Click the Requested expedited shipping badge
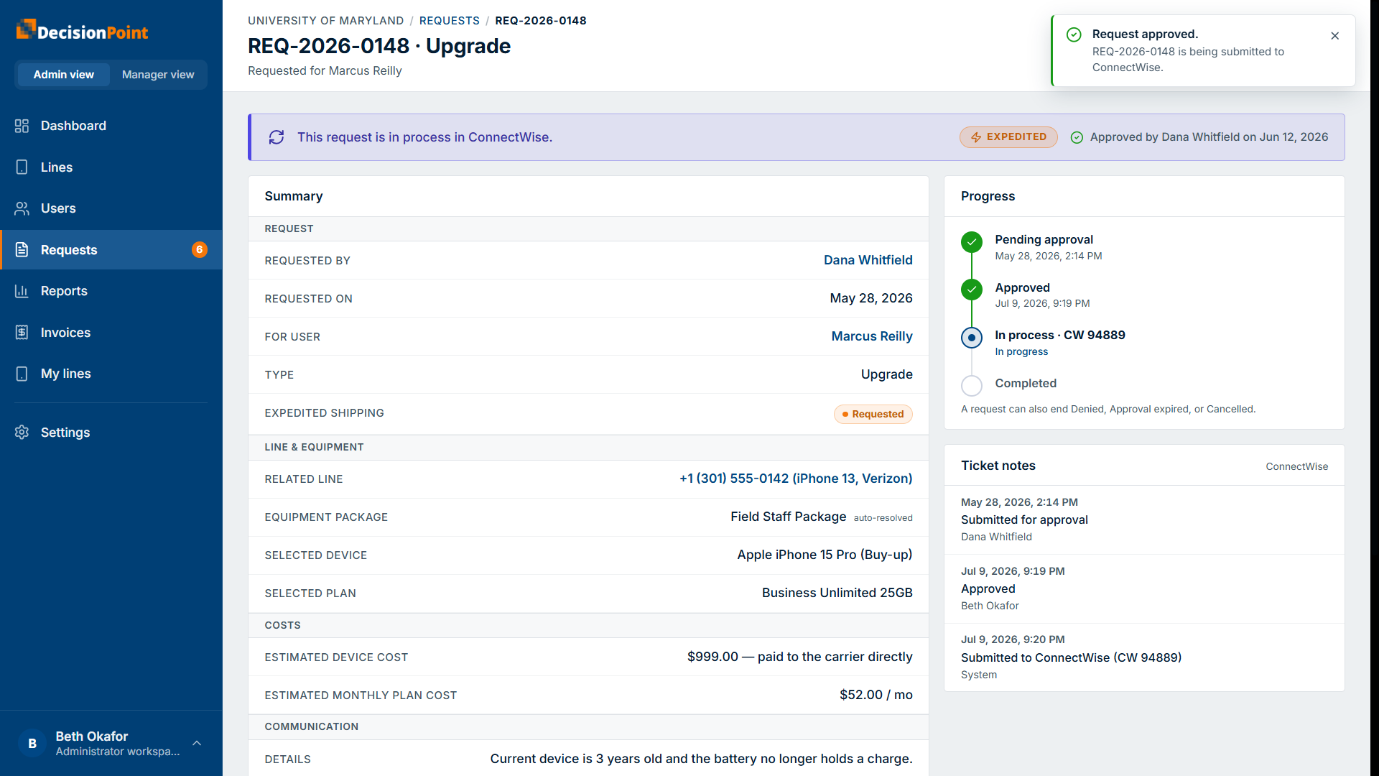The height and width of the screenshot is (776, 1379). (x=873, y=415)
